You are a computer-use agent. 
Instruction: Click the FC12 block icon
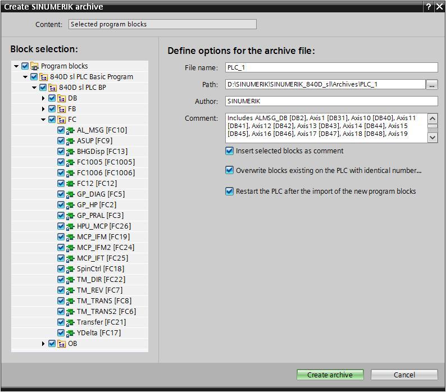pos(70,184)
